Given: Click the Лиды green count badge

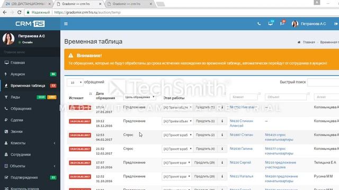Looking at the screenshot, I should (41, 97).
